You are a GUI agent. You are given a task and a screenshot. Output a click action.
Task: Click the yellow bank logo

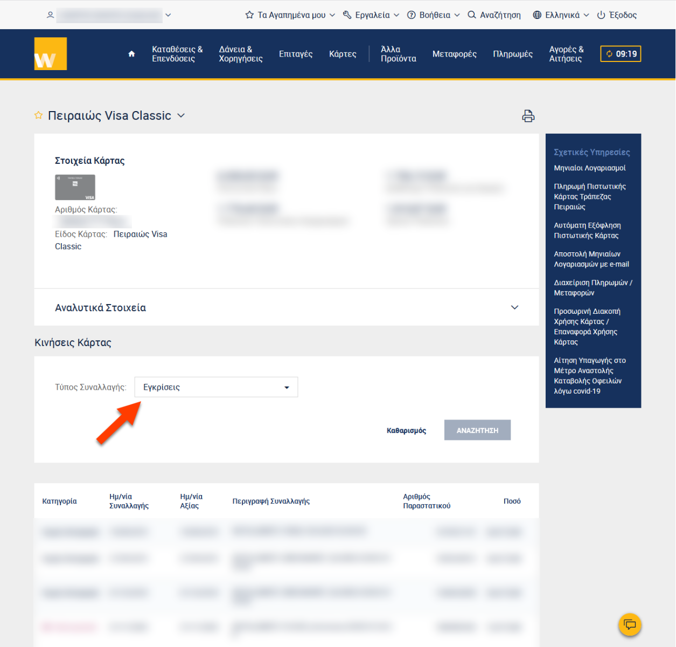(51, 54)
